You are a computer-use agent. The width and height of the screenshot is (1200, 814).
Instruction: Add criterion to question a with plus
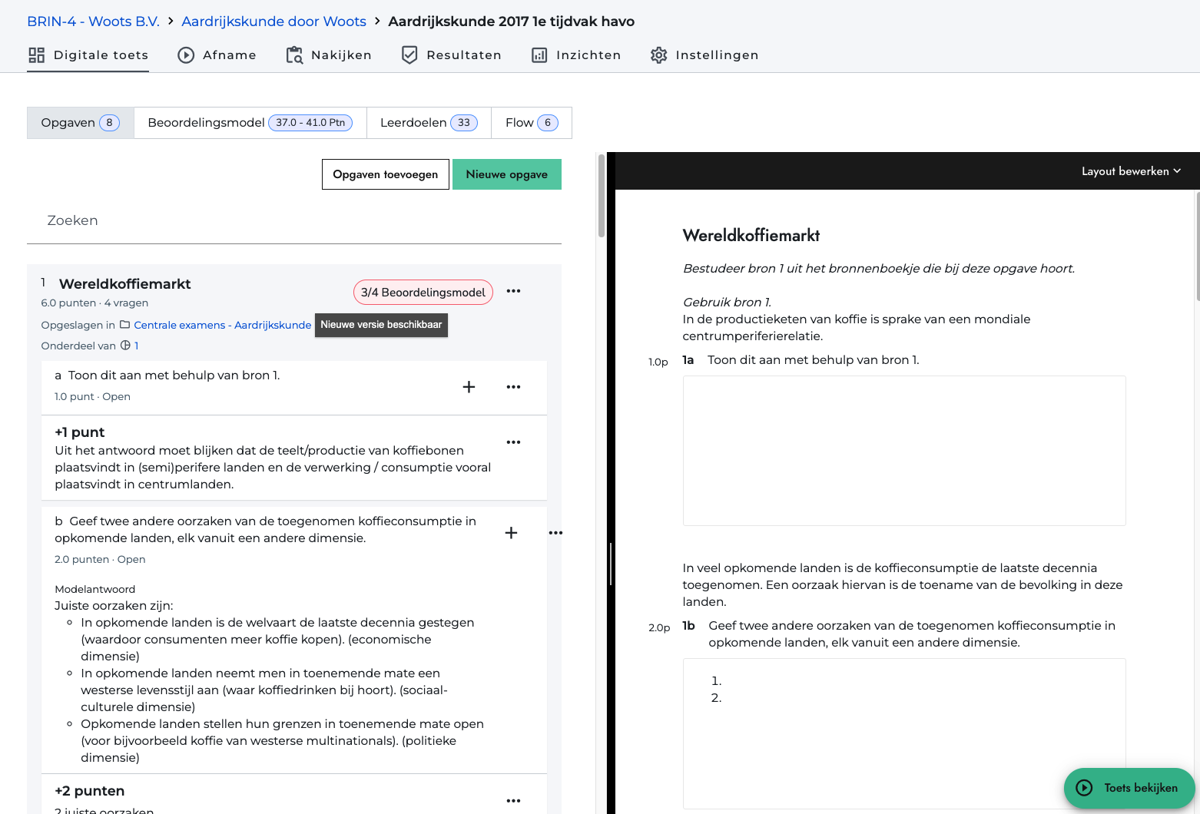point(469,387)
